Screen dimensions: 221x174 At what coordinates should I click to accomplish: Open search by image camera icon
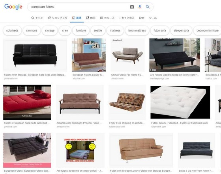point(132,7)
